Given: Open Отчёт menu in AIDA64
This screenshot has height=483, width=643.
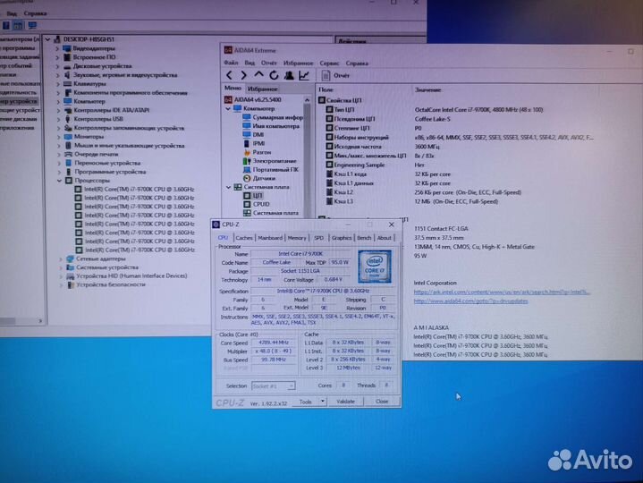Looking at the screenshot, I should point(269,63).
